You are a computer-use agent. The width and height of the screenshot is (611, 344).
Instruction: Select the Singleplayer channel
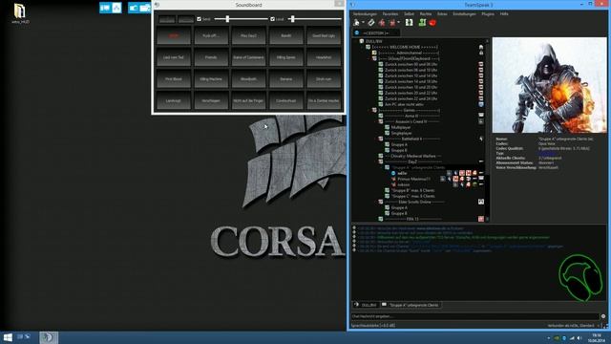[401, 133]
